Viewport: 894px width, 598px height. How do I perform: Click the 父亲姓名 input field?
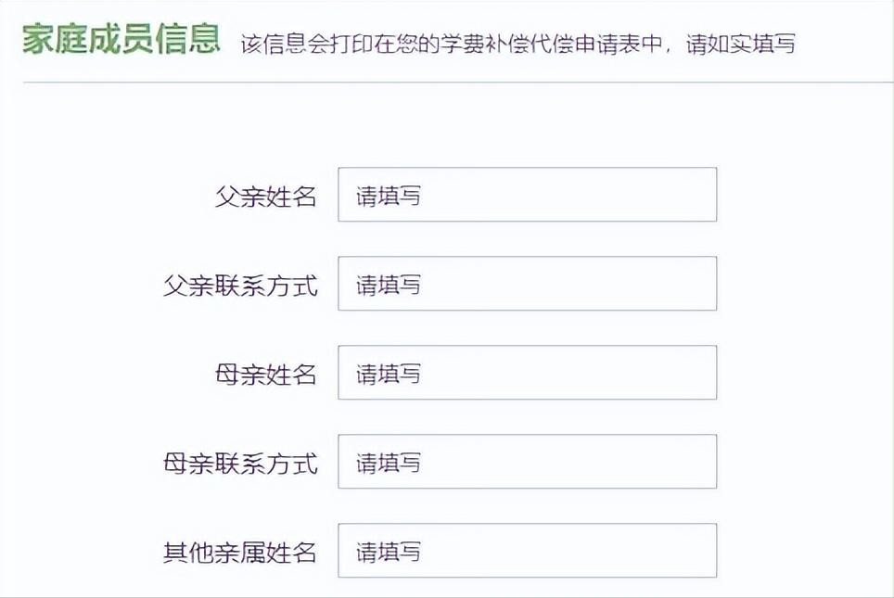[527, 195]
